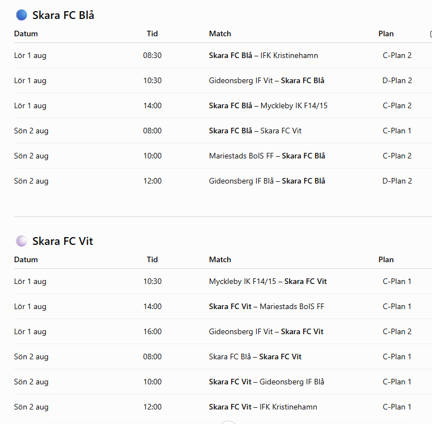Click C-Plan 2 field for 16:00 Vit match
The image size is (432, 424).
coord(397,331)
